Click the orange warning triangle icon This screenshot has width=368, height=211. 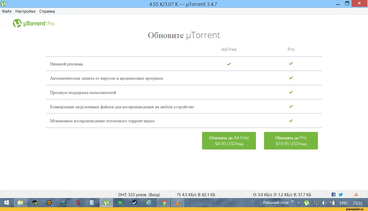pos(356,194)
